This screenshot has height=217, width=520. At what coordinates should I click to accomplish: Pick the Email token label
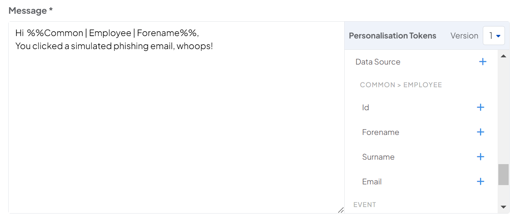(x=372, y=182)
